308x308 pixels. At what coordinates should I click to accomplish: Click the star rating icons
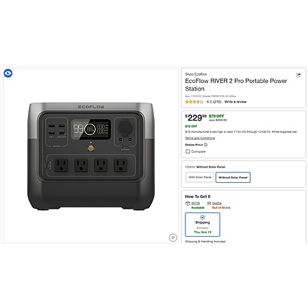pos(194,102)
